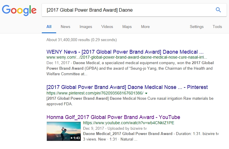The width and height of the screenshot is (229, 149).
Task: Click the 1:43 play badge on thumbnail
Action: pos(75,138)
